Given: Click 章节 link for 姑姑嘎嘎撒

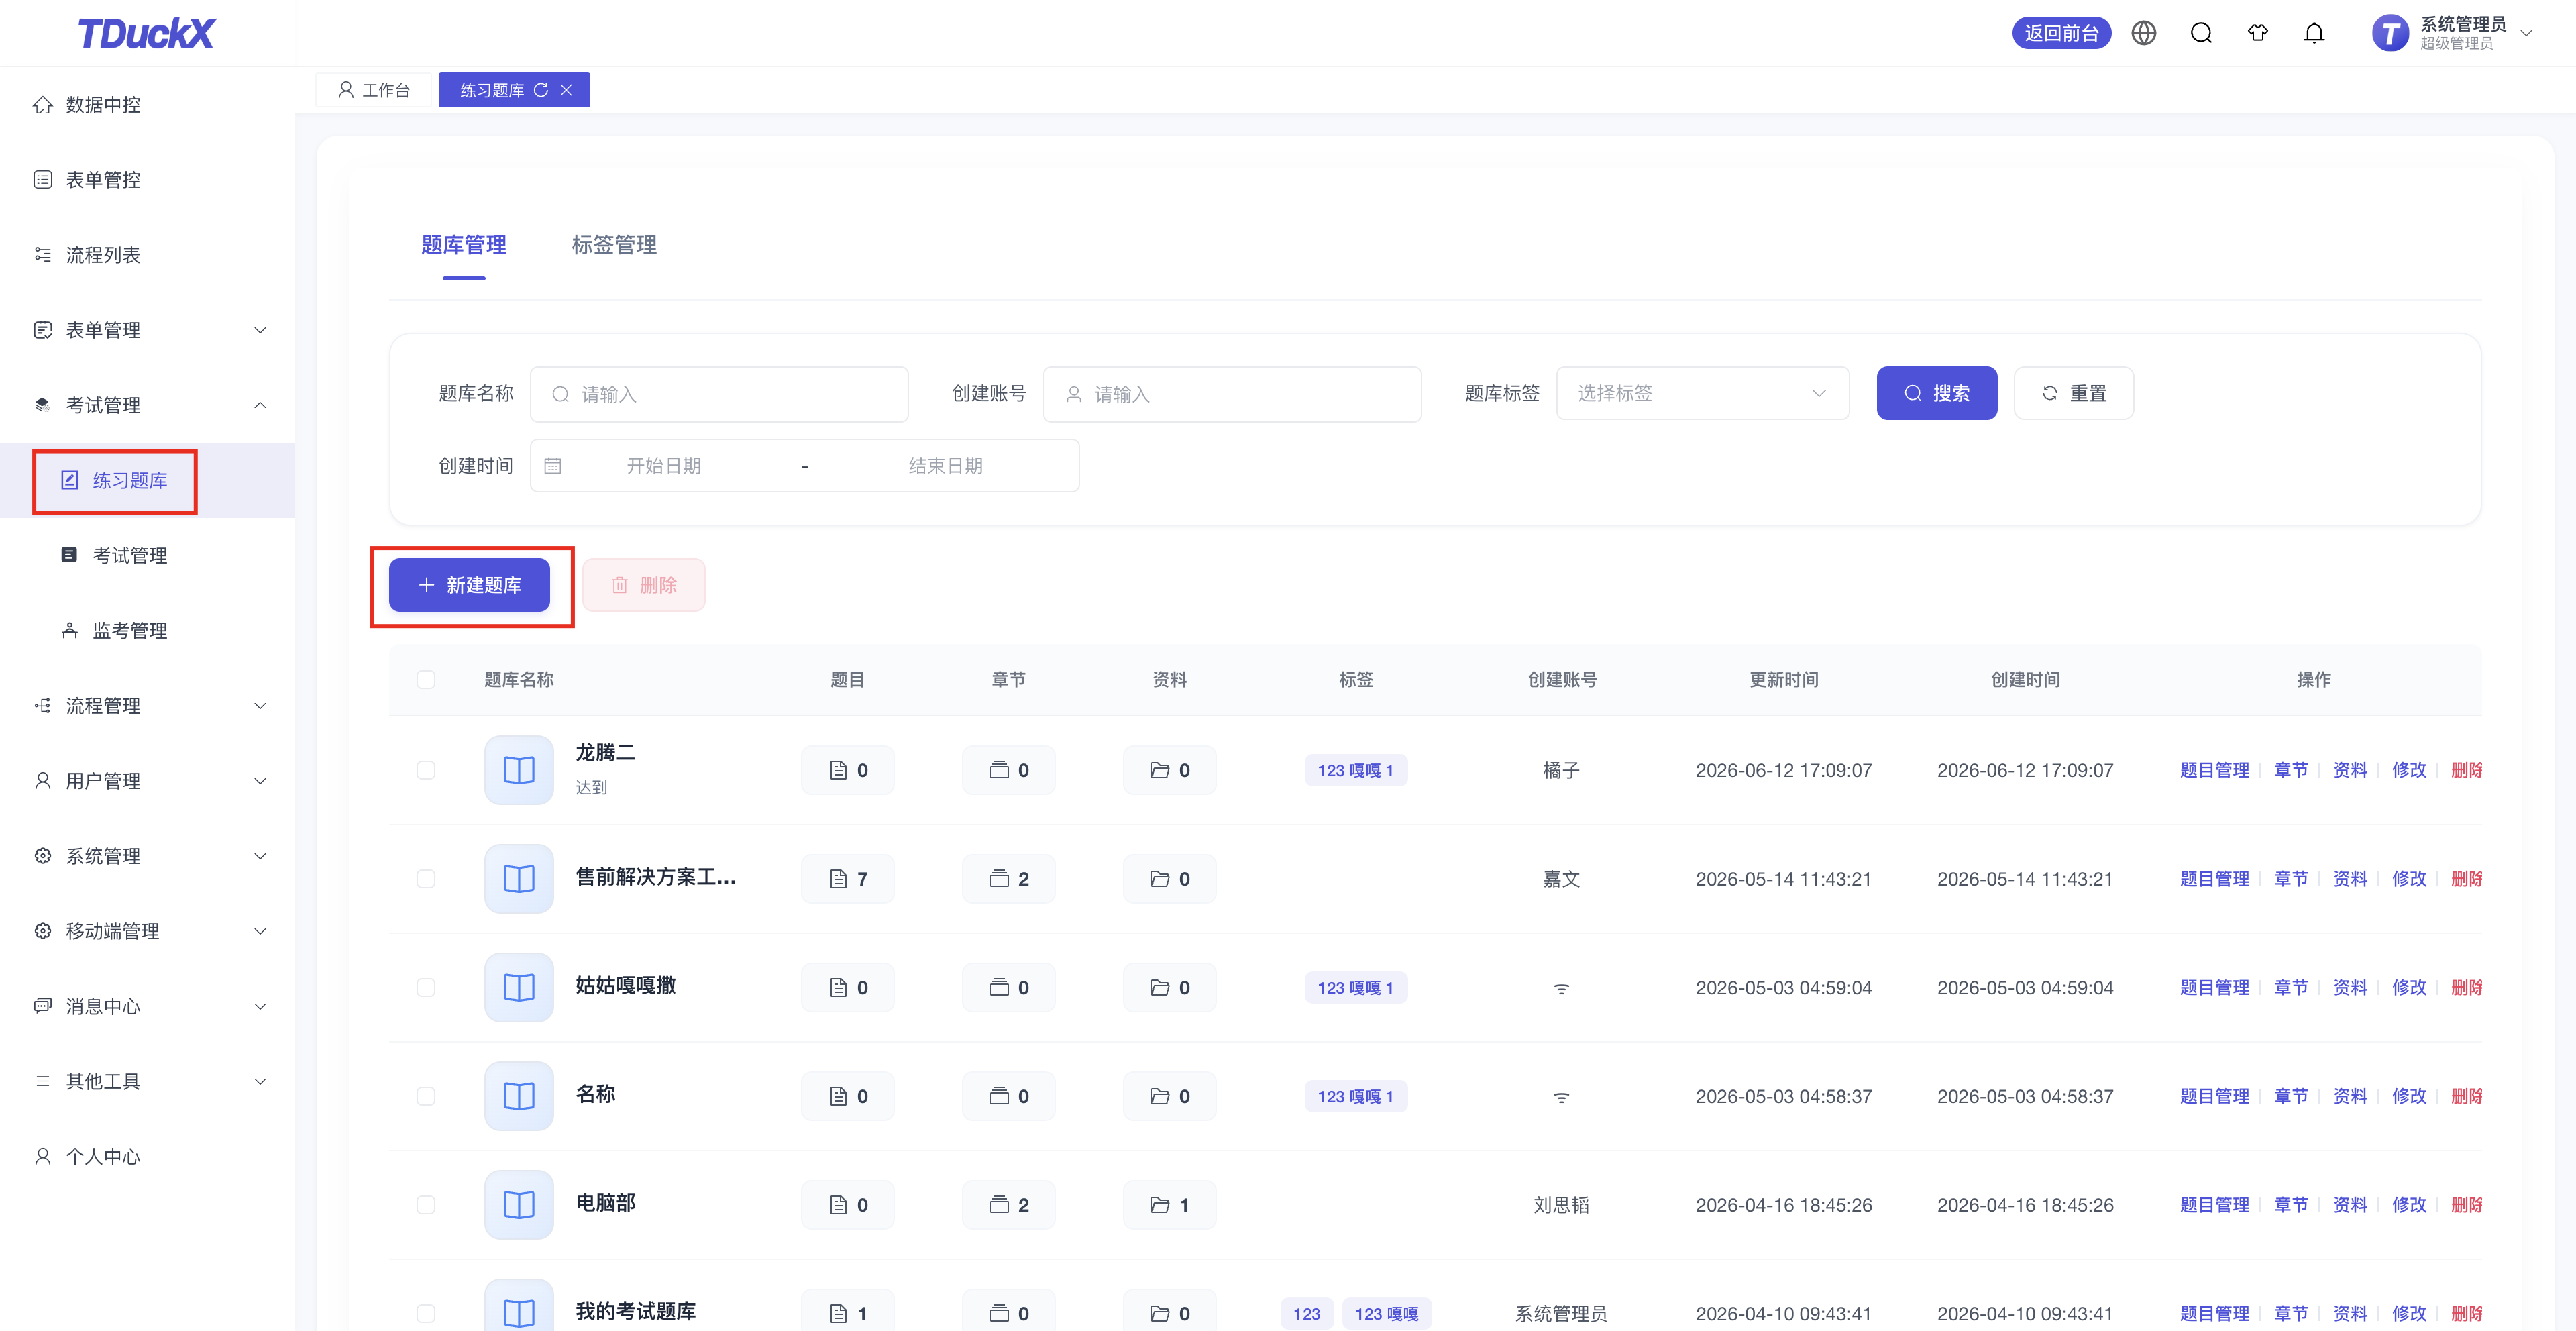Looking at the screenshot, I should point(2291,987).
